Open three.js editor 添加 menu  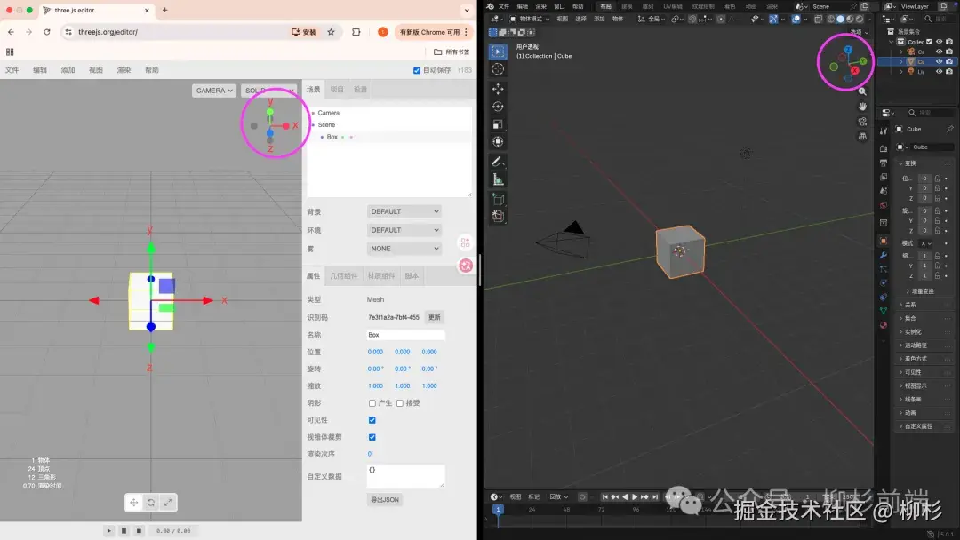click(68, 70)
